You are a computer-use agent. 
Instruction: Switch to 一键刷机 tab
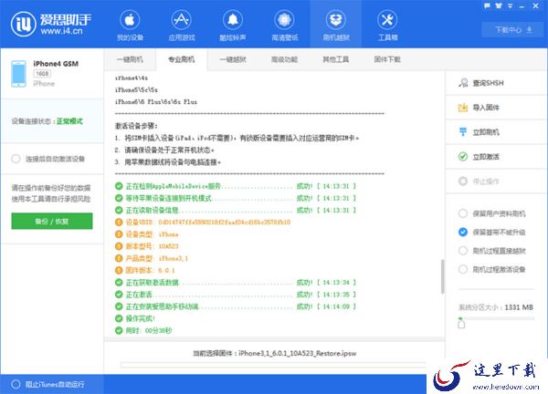pos(130,59)
